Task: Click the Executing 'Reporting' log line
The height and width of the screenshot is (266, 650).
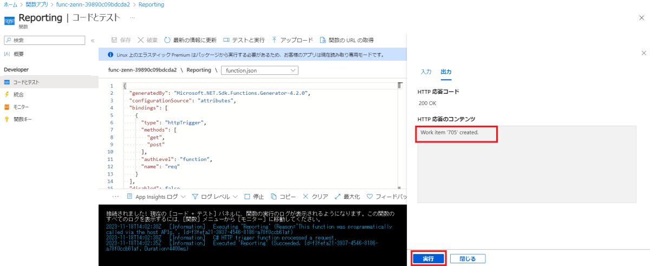Action: click(x=249, y=229)
